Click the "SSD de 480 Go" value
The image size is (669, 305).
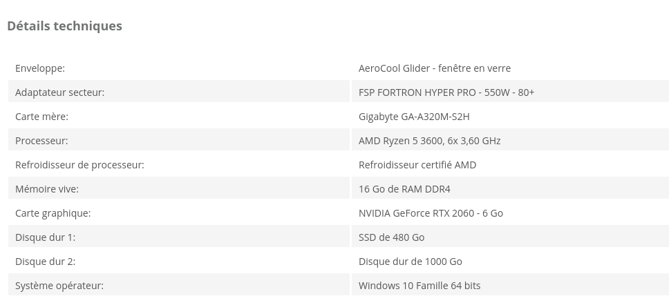tap(391, 237)
